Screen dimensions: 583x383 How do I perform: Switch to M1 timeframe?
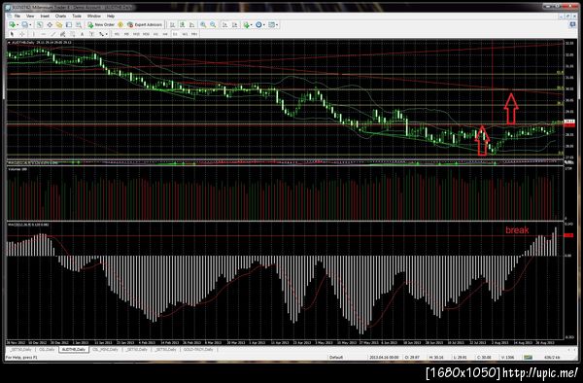(x=117, y=34)
